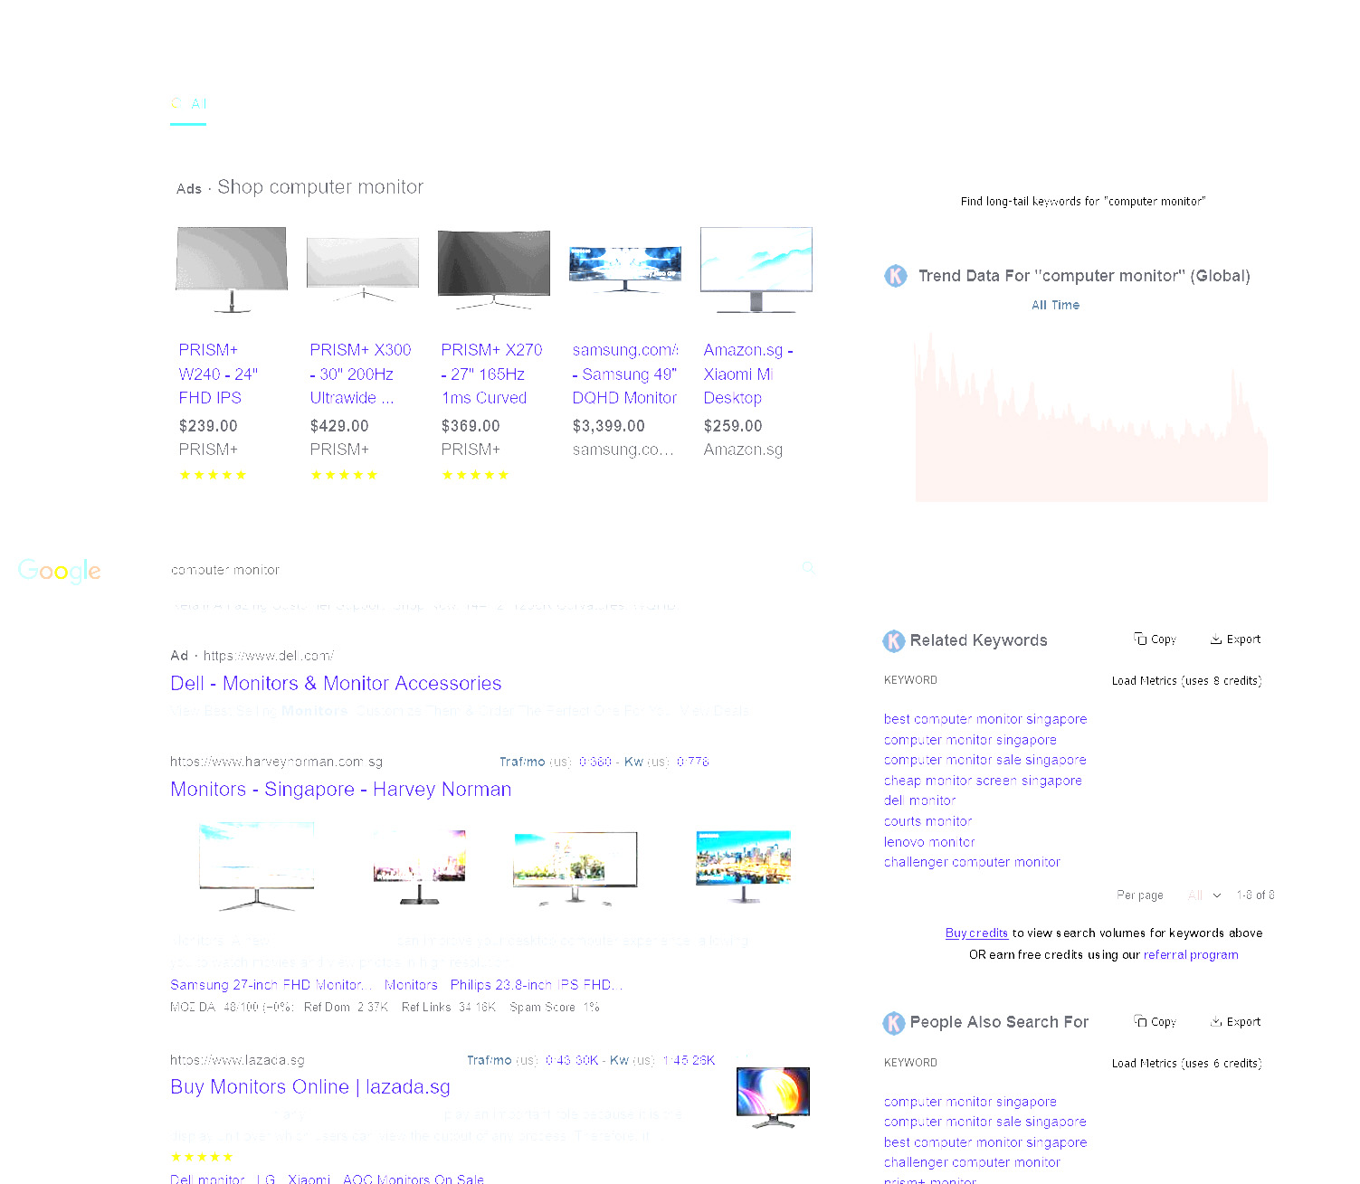Viewport: 1360px width, 1184px height.
Task: Expand the Per page 'All' dropdown
Action: (1203, 895)
